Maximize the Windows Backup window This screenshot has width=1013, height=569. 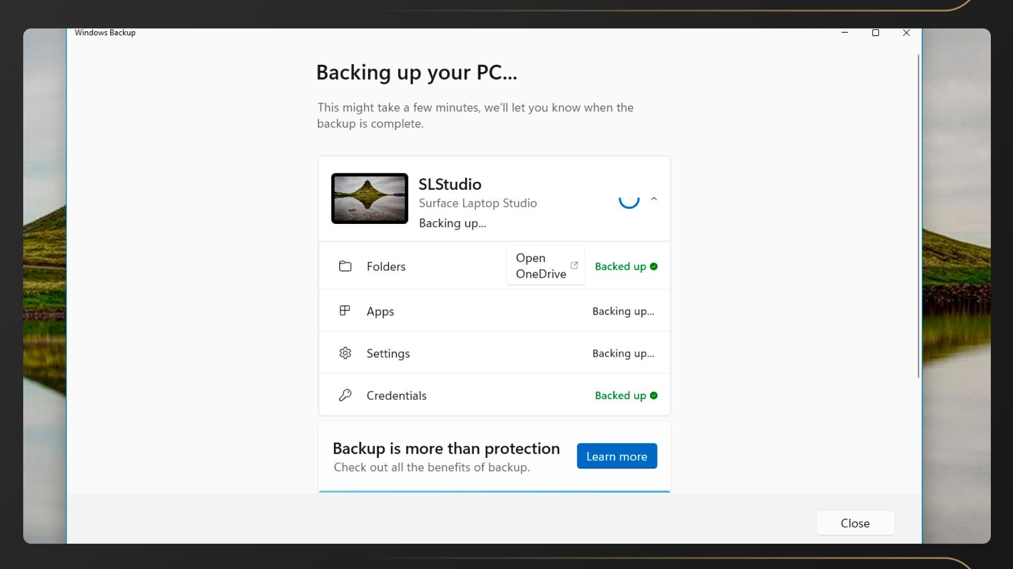point(875,33)
